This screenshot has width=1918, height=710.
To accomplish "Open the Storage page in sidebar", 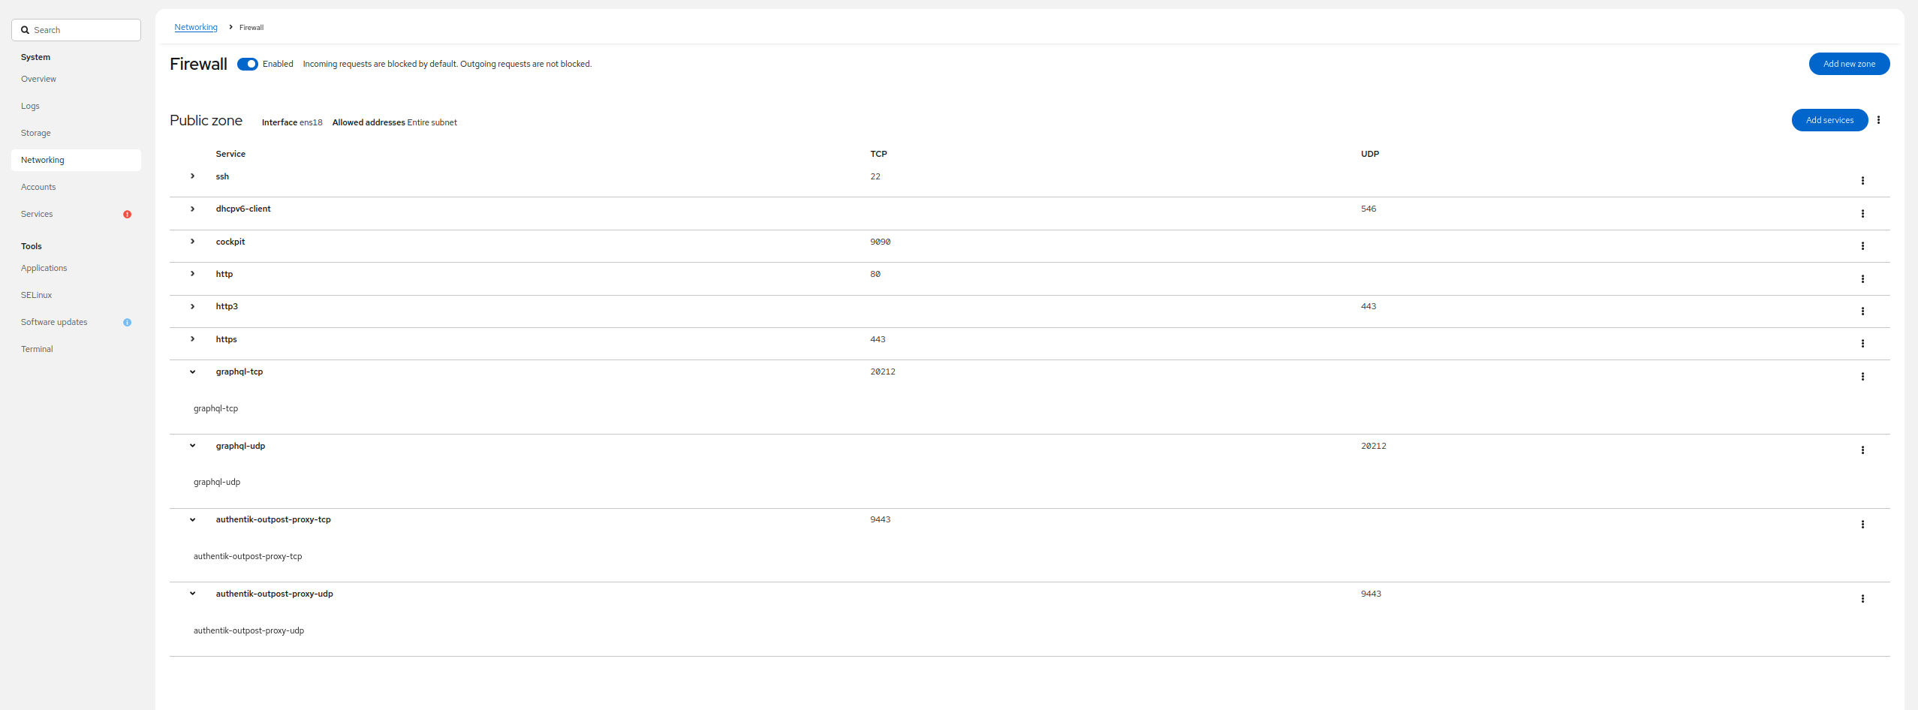I will tap(36, 134).
